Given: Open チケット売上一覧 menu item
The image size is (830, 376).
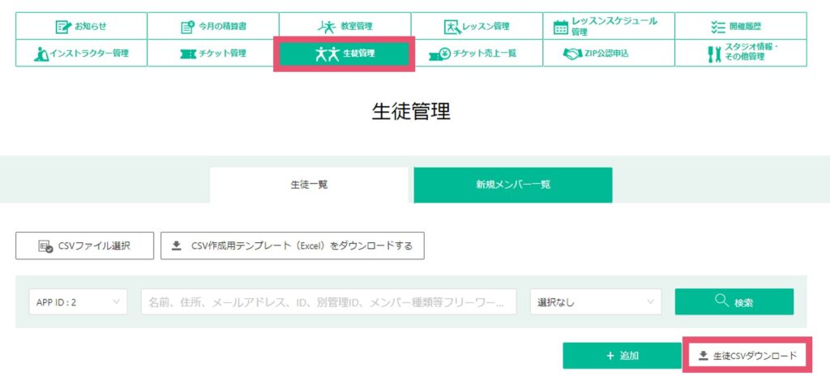Looking at the screenshot, I should point(477,53).
